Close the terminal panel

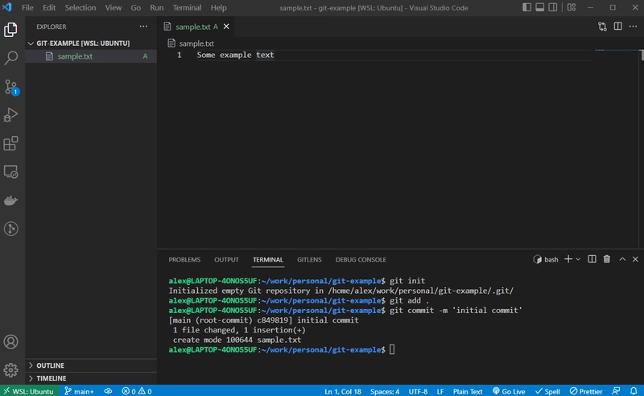point(635,259)
